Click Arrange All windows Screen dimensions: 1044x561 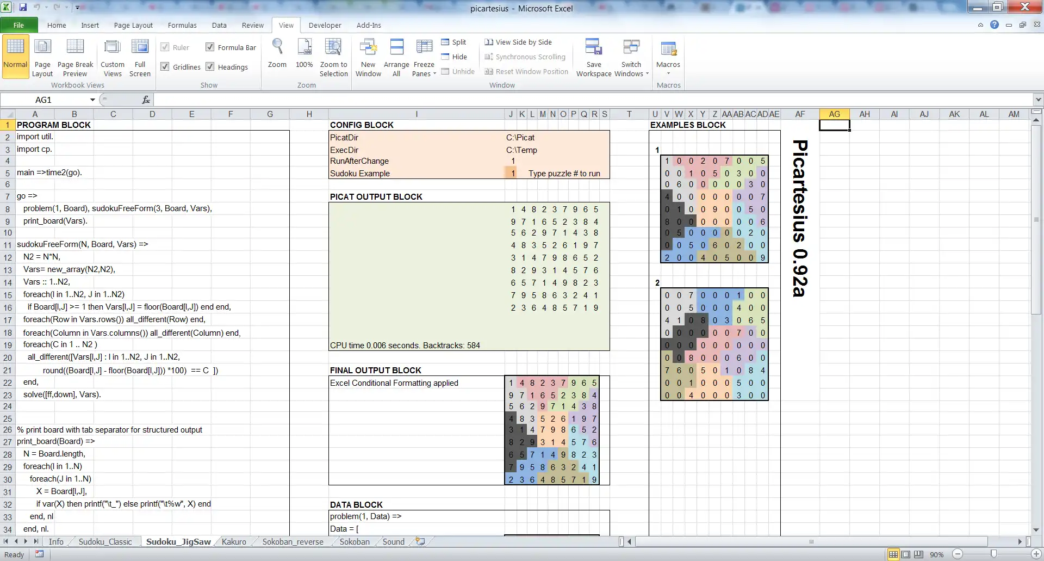point(396,57)
